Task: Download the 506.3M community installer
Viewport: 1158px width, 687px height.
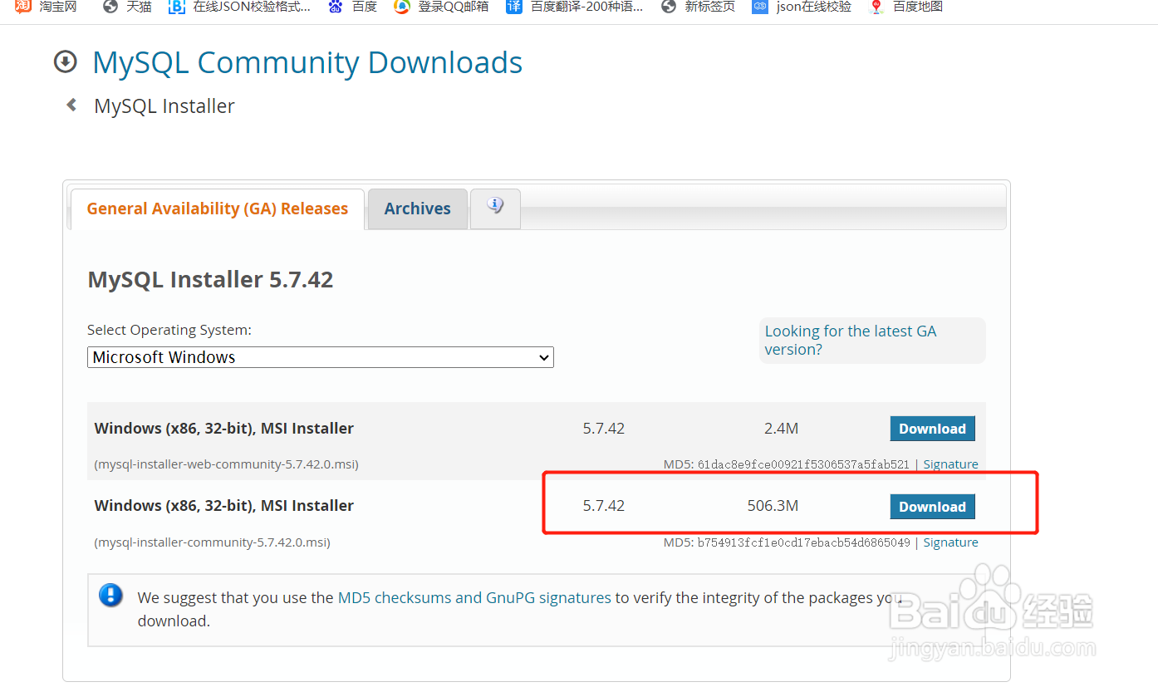Action: (932, 507)
